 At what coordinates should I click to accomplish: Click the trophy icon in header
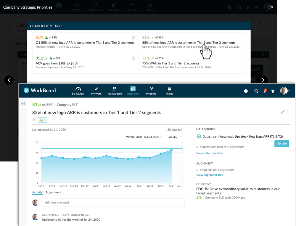point(273,91)
